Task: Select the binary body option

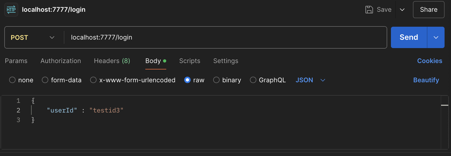Action: coord(216,80)
